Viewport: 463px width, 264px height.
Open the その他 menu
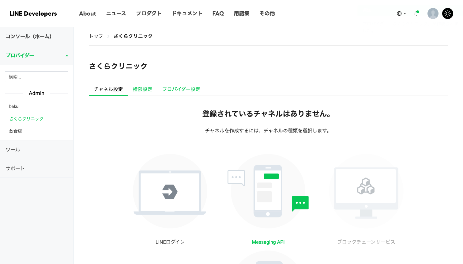click(x=267, y=13)
